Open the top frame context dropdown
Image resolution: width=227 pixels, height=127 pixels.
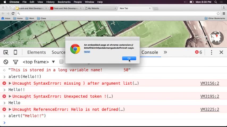pyautogui.click(x=39, y=62)
